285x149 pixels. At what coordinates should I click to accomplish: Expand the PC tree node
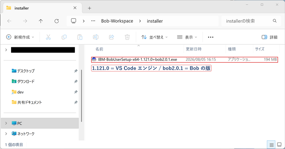(x=6, y=123)
